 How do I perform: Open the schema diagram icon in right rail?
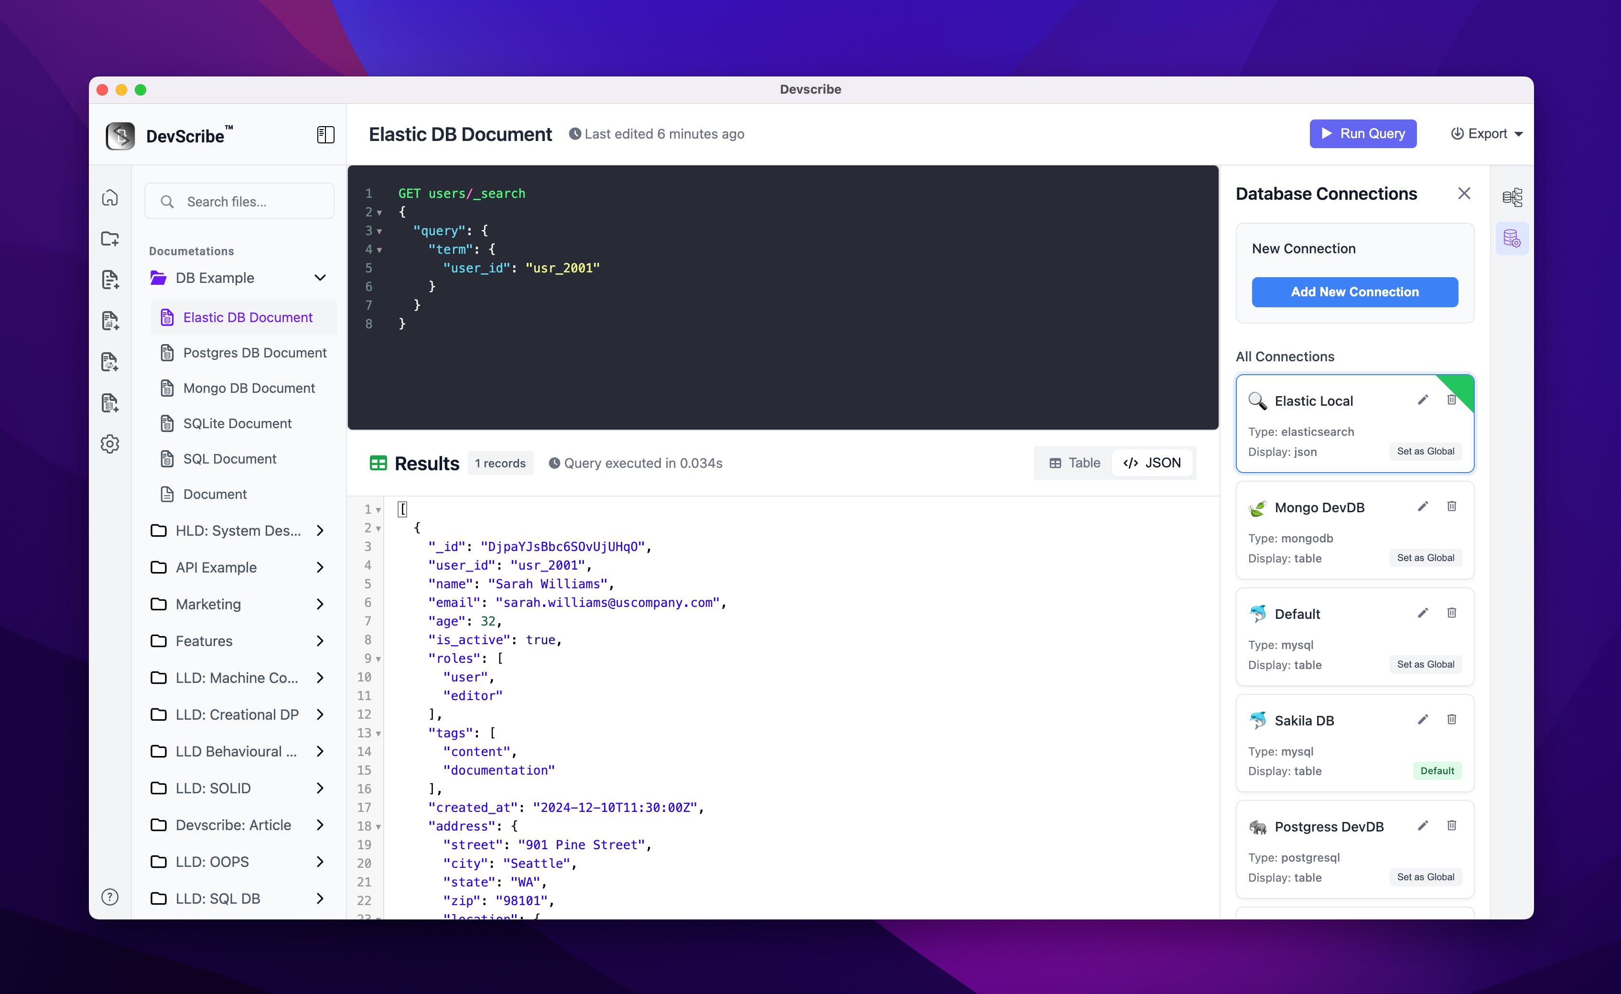coord(1512,197)
